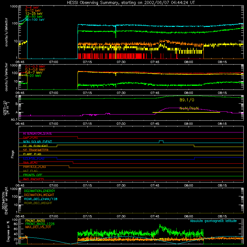Image resolution: width=247 pixels, height=247 pixels.
Task: Select the BAD_PACKETS flag label
Action: 34,179
